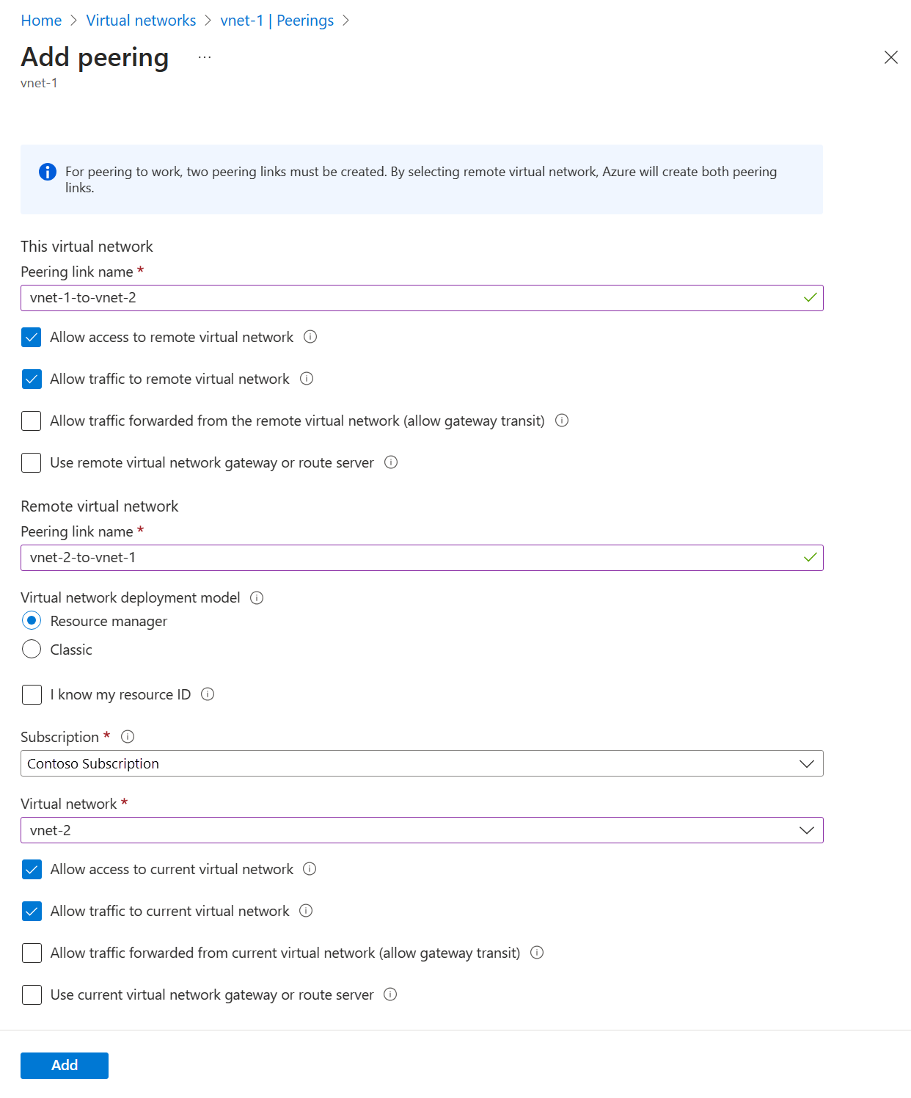Open info tooltip for Allow access to remote virtual network

310,338
